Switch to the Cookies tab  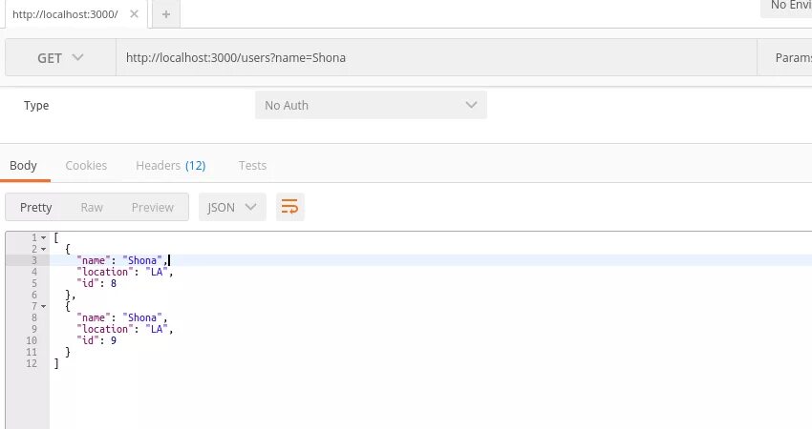pos(86,165)
